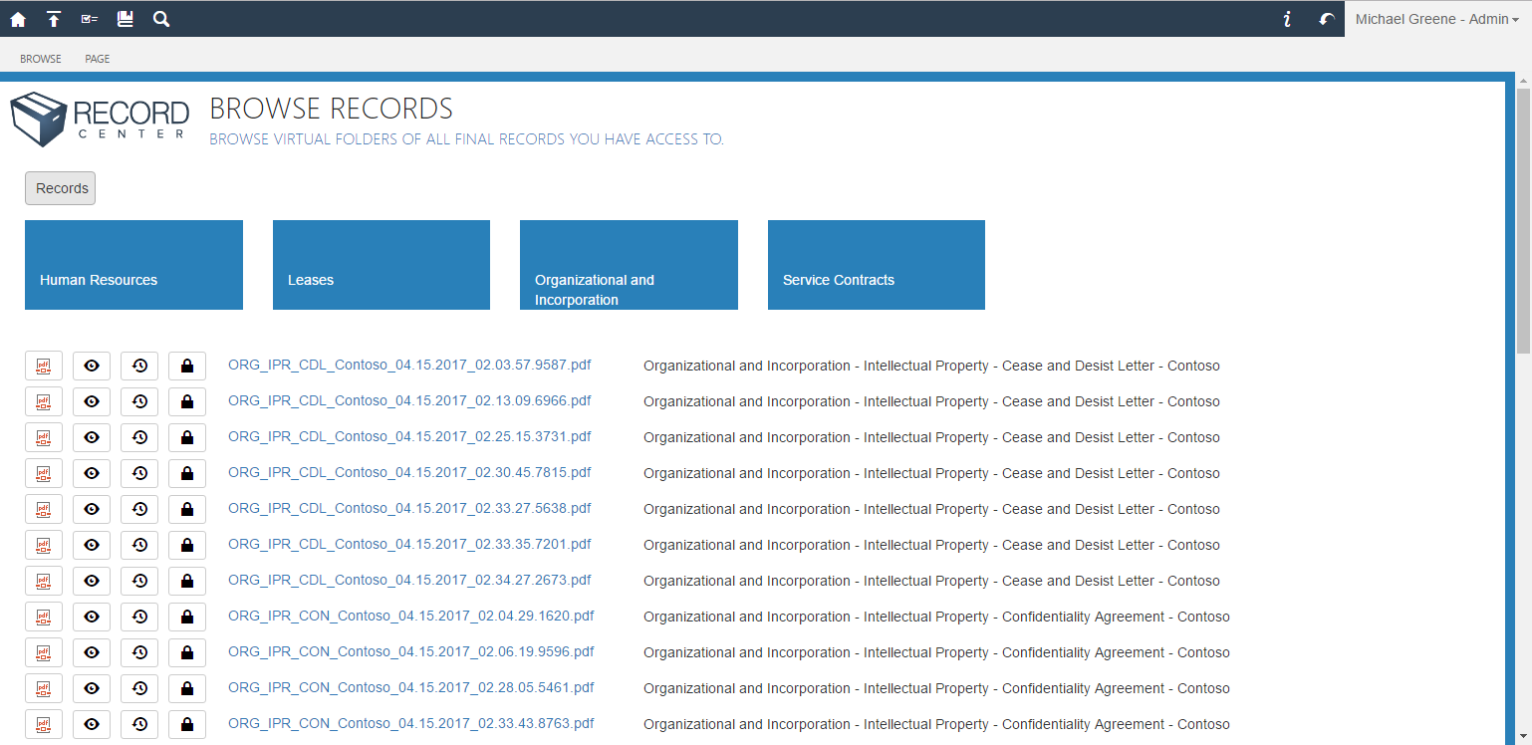Open ORG_IPR_CON_Contoso_04.15.2017_02.06.19.9596.pdf link
Image resolution: width=1532 pixels, height=745 pixels.
click(411, 651)
